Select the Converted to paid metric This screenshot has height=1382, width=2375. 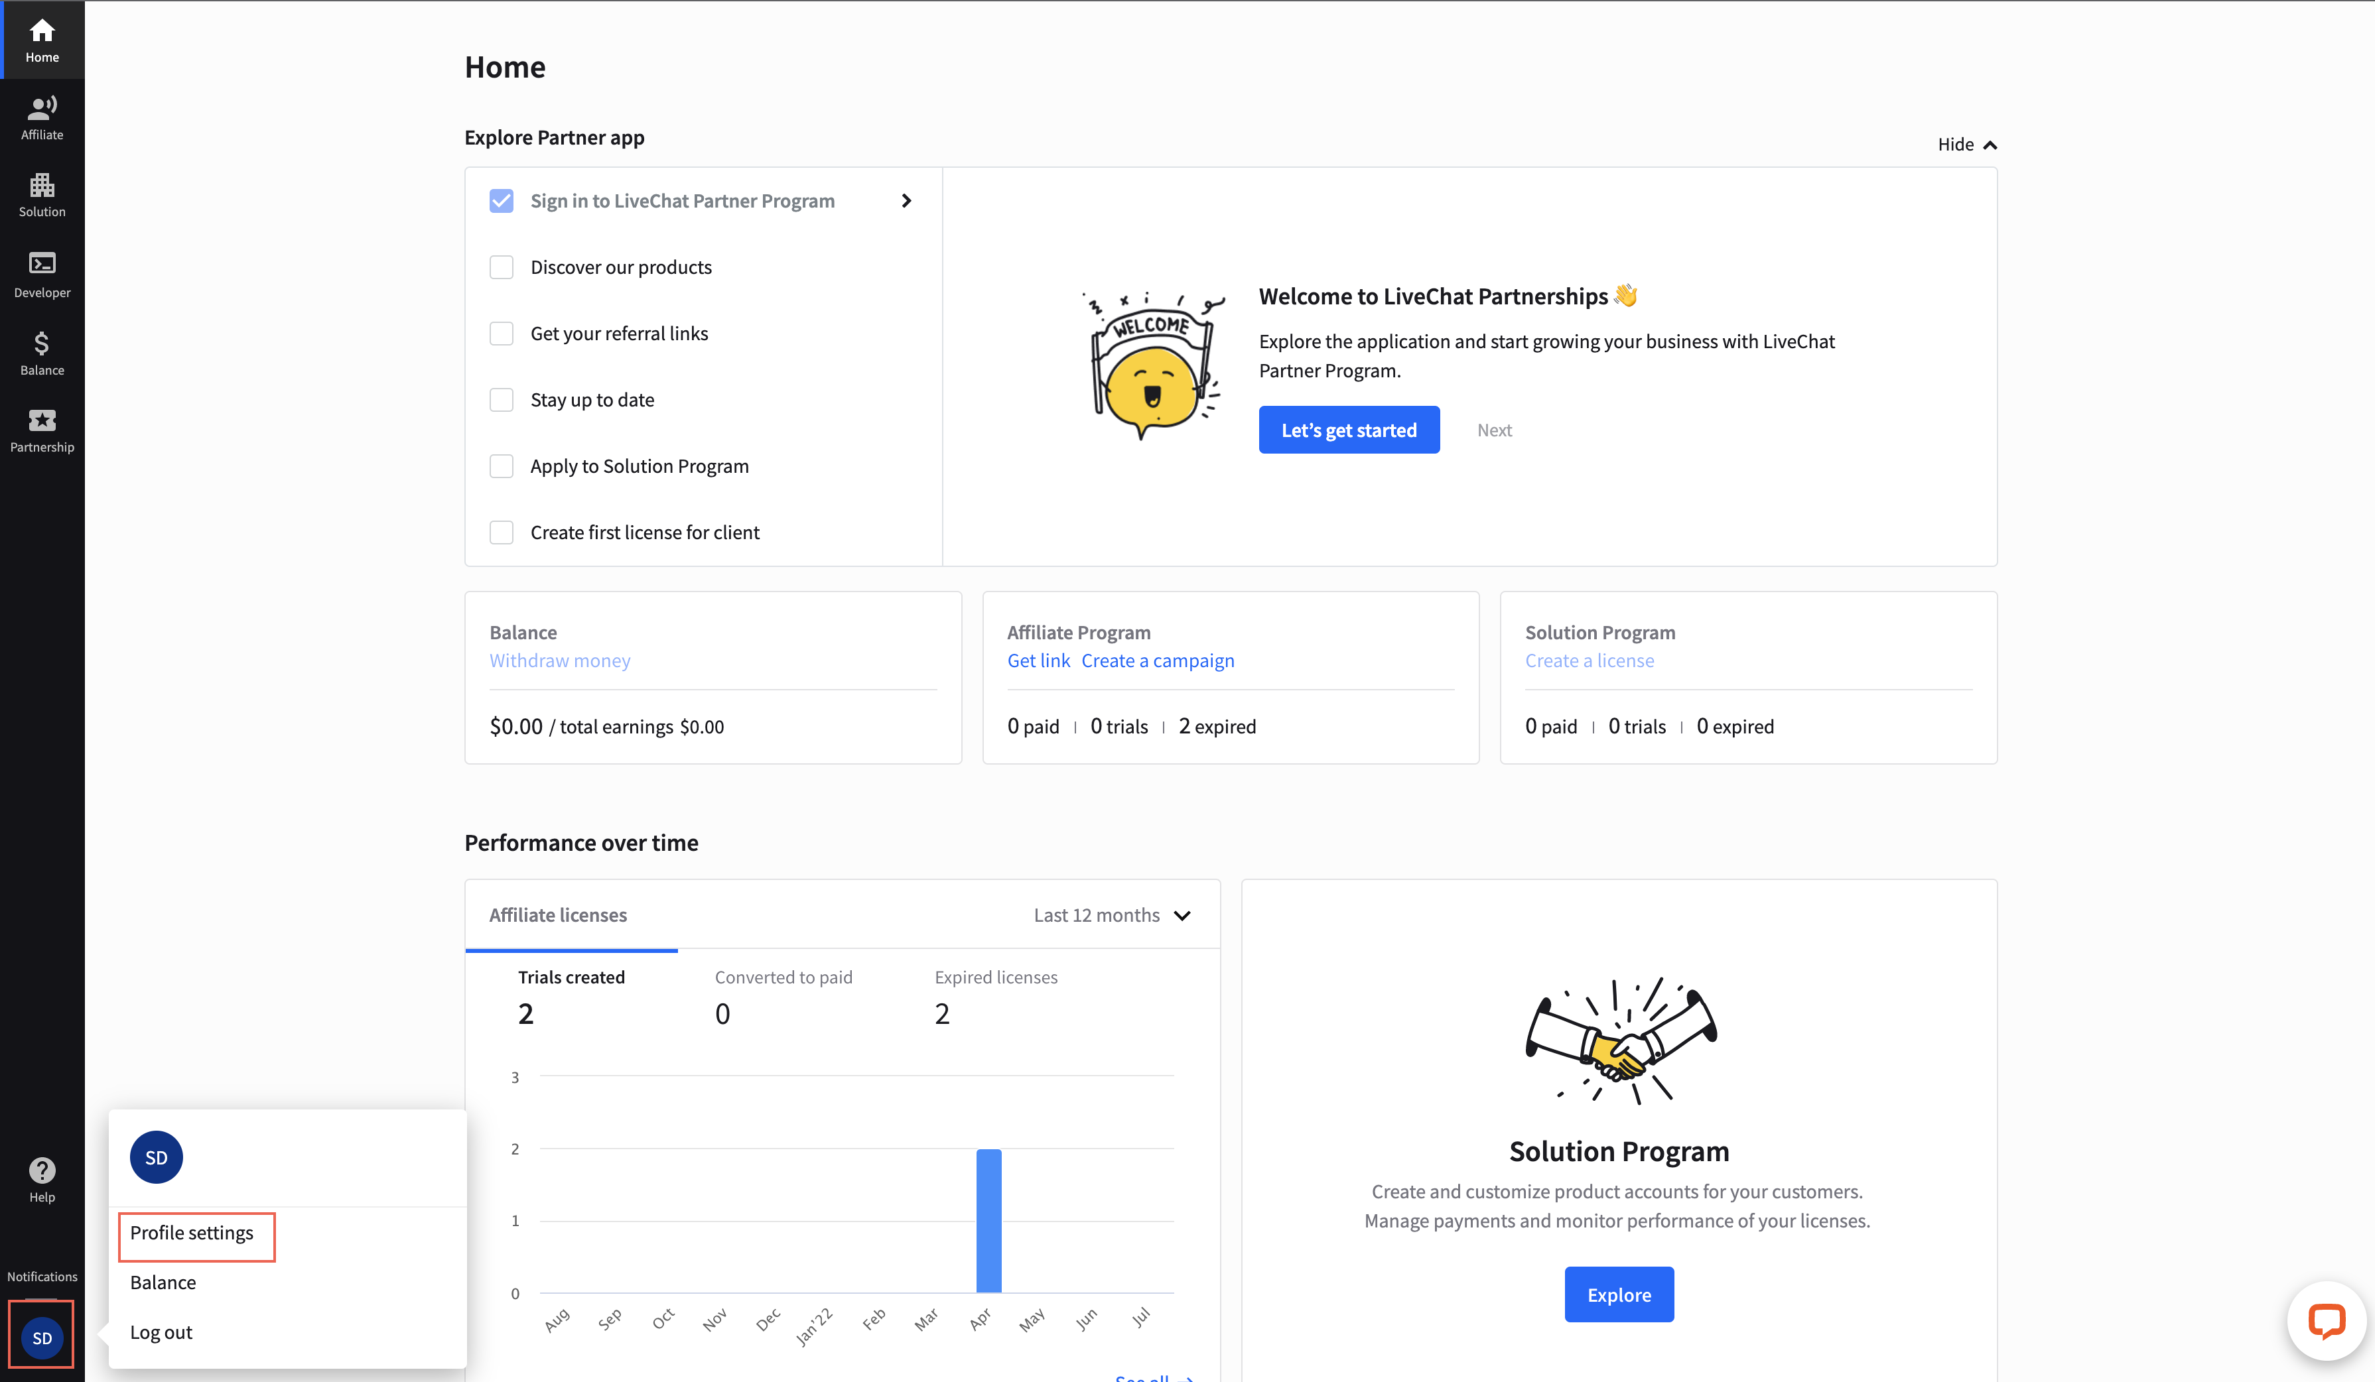[783, 997]
